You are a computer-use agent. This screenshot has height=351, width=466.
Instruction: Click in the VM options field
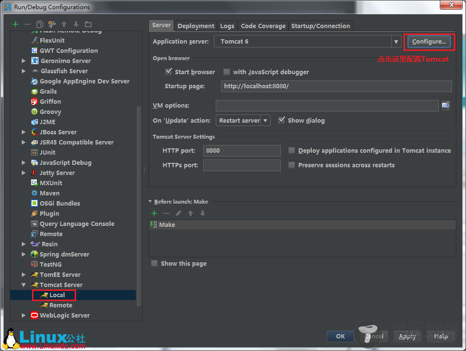click(327, 106)
